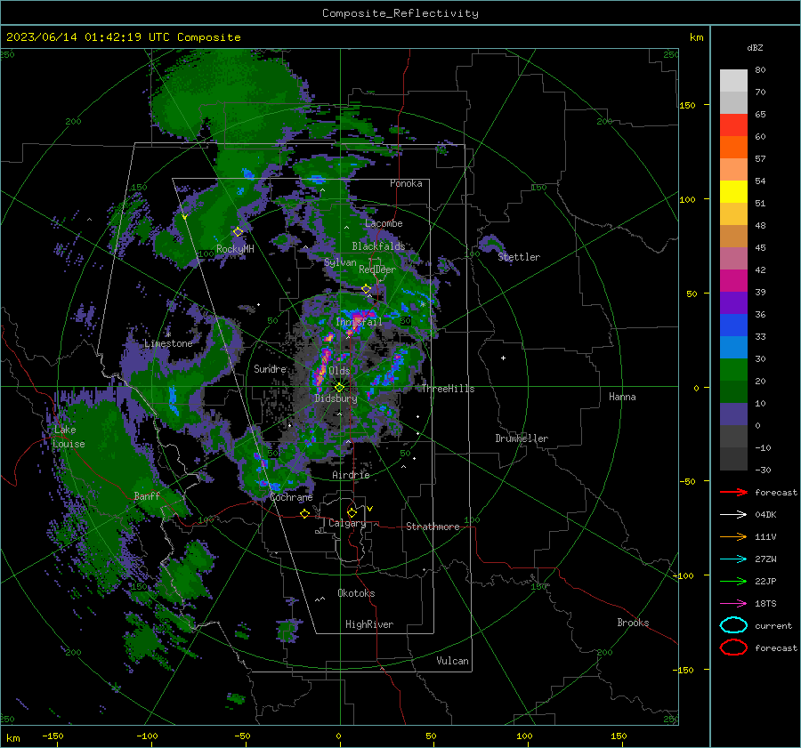This screenshot has height=748, width=801.
Task: Click the Composite_Reflectivity title text
Action: pyautogui.click(x=400, y=13)
